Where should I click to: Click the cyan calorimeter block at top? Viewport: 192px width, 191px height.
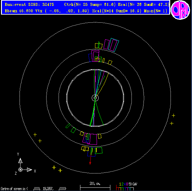point(114,45)
